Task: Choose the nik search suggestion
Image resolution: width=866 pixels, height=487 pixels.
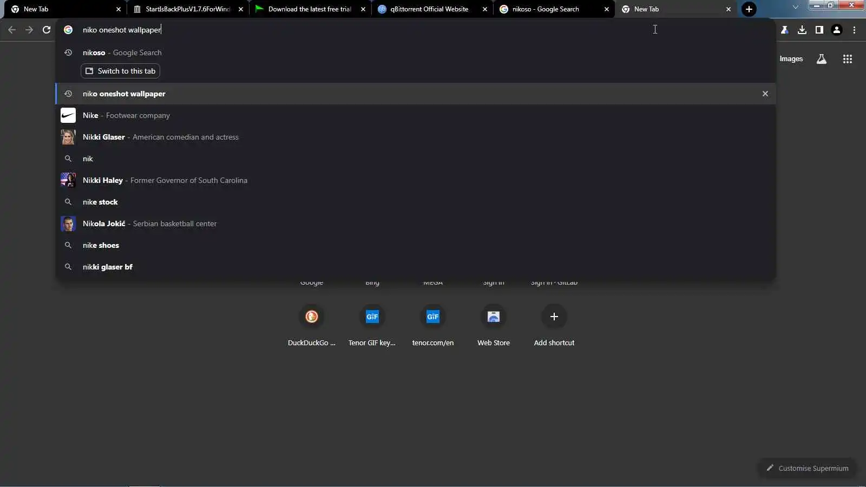Action: (x=416, y=159)
